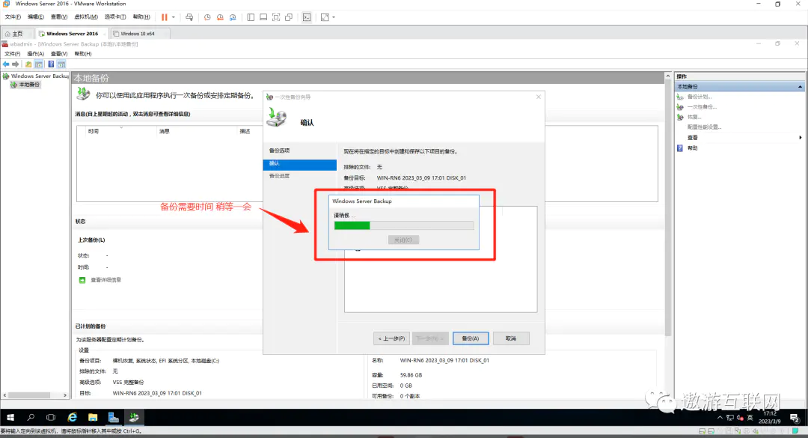Open Task View on the taskbar
Screen dimensions: 808x438
click(x=51, y=417)
